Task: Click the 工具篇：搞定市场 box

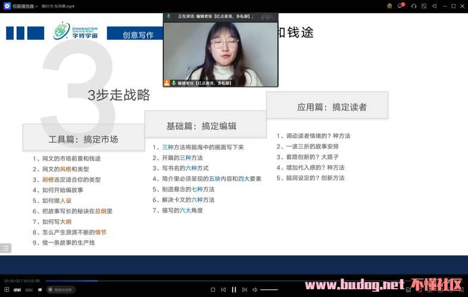Action: coord(83,137)
